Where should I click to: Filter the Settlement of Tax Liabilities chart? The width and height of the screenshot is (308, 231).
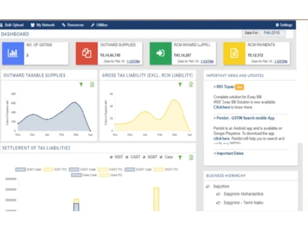click(x=180, y=158)
